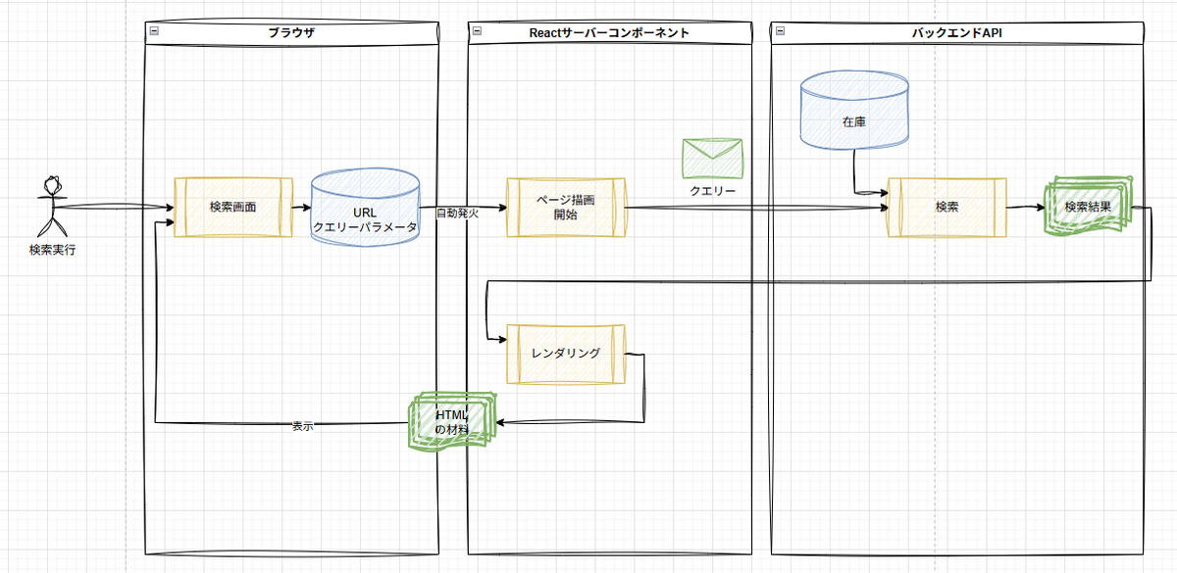Select the 検索画面 process box
This screenshot has height=573, width=1177.
233,208
